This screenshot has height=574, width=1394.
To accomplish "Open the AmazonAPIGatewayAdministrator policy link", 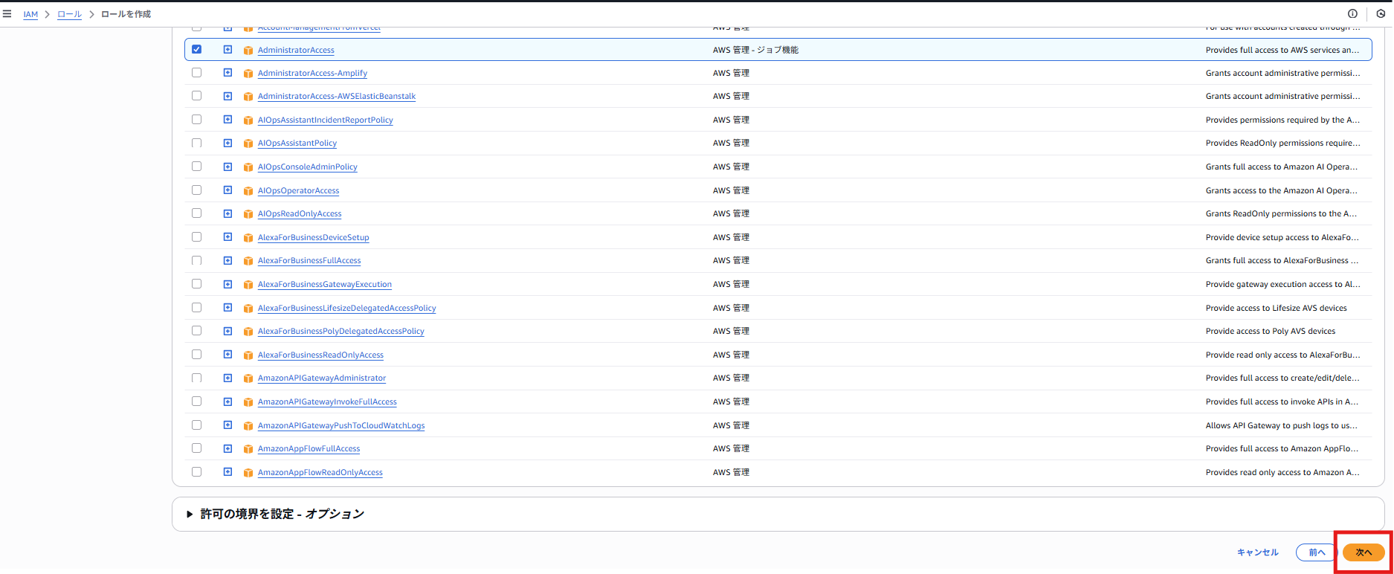I will (x=322, y=378).
